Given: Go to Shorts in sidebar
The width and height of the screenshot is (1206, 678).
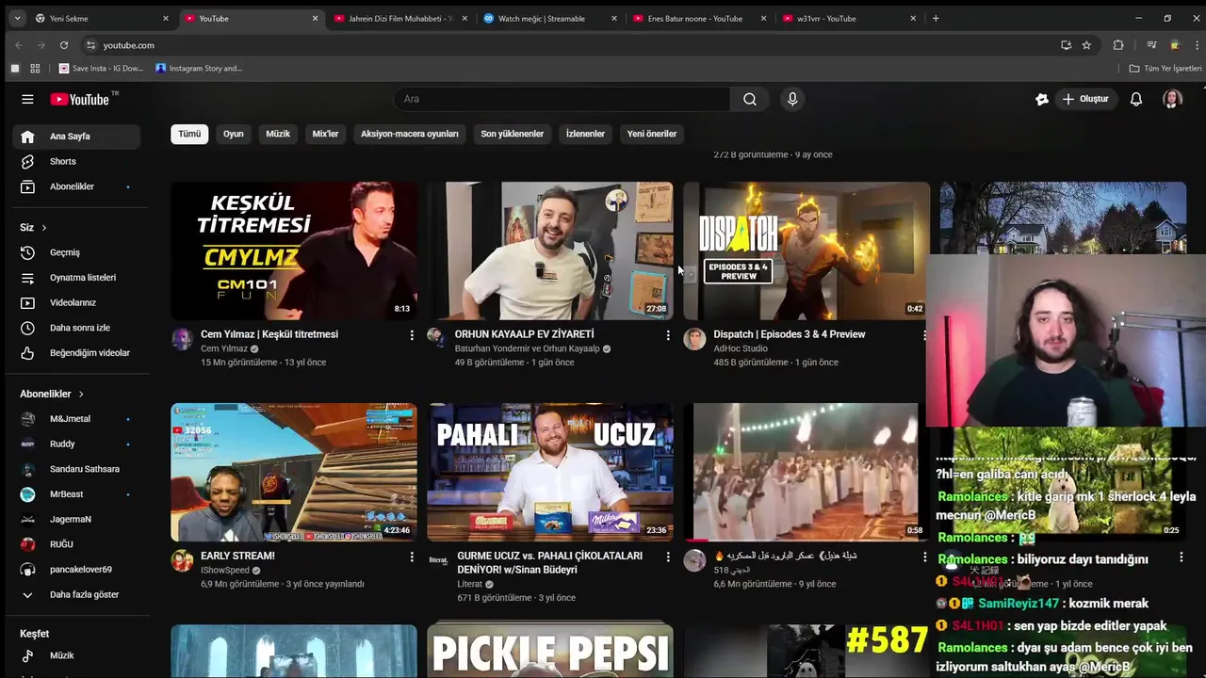Looking at the screenshot, I should click(76, 161).
